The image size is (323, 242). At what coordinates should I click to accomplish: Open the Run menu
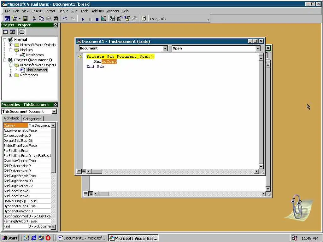[74, 11]
